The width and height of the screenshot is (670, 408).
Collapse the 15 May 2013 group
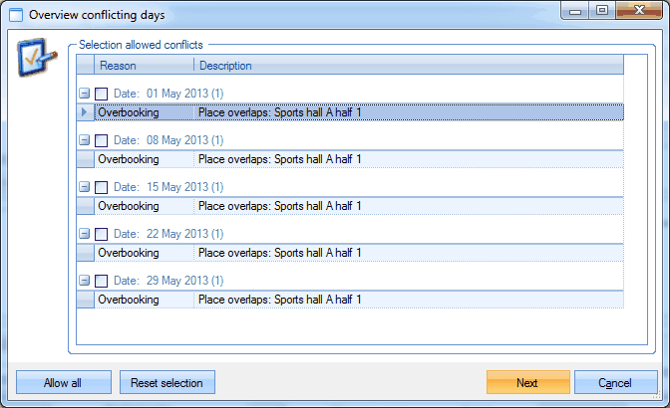pos(85,187)
